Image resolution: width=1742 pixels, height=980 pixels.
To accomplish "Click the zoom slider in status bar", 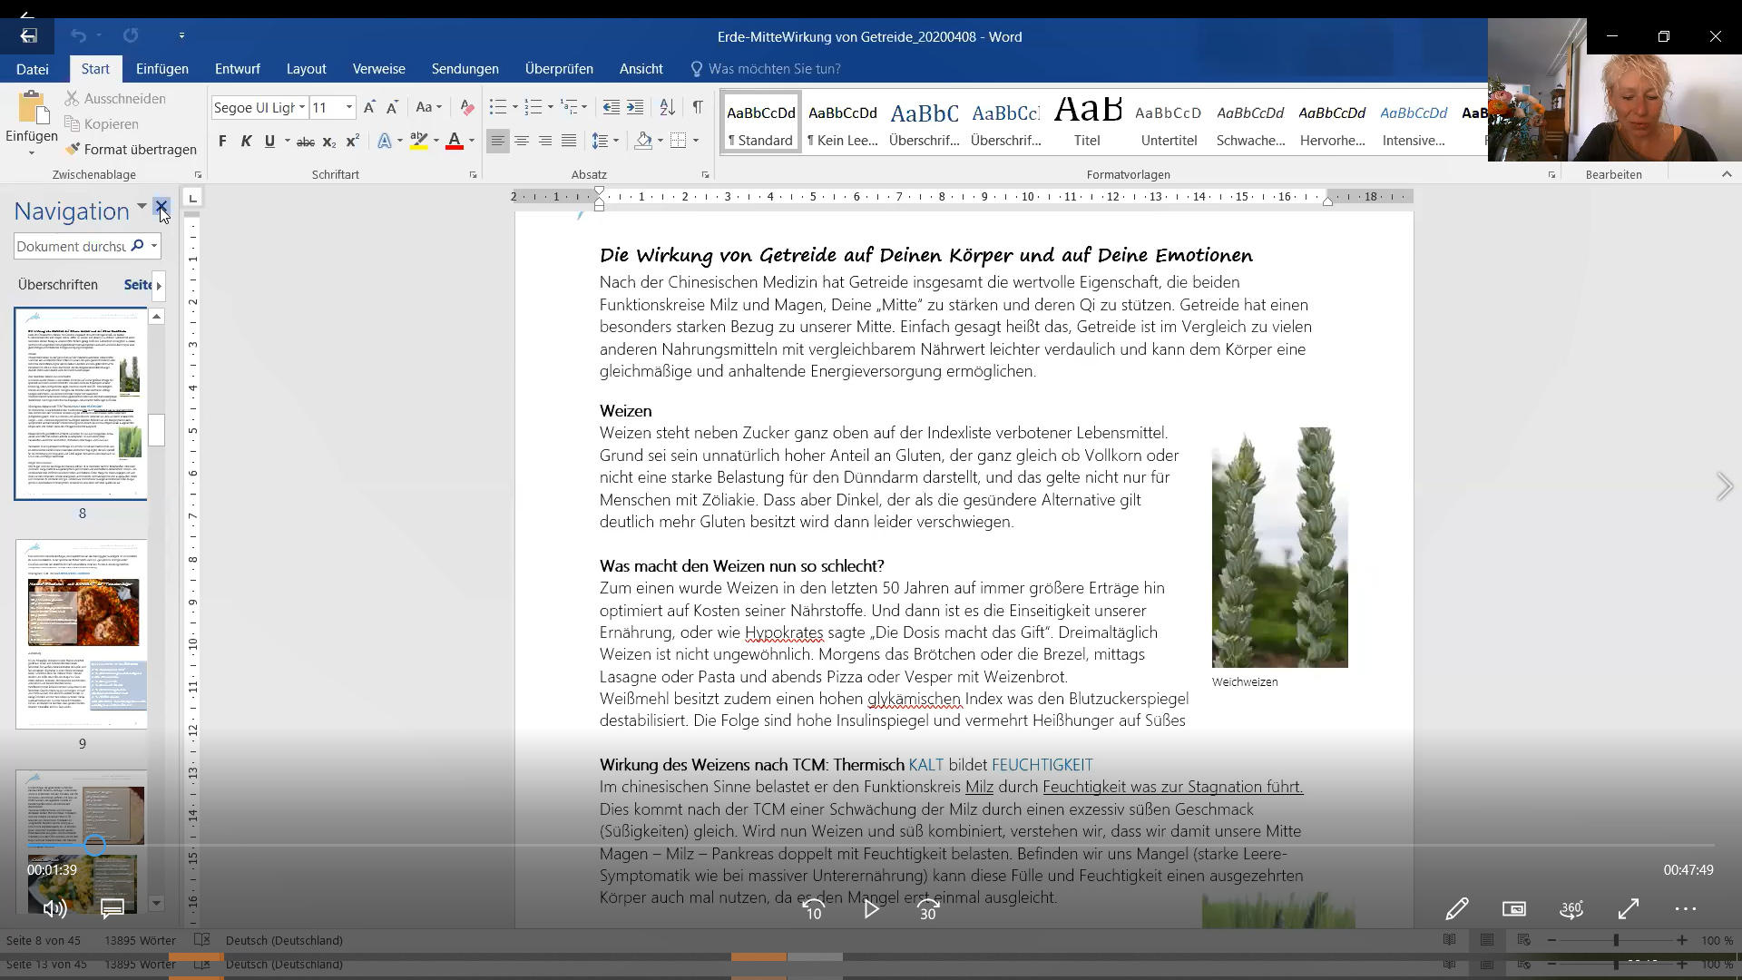I will point(1616,940).
